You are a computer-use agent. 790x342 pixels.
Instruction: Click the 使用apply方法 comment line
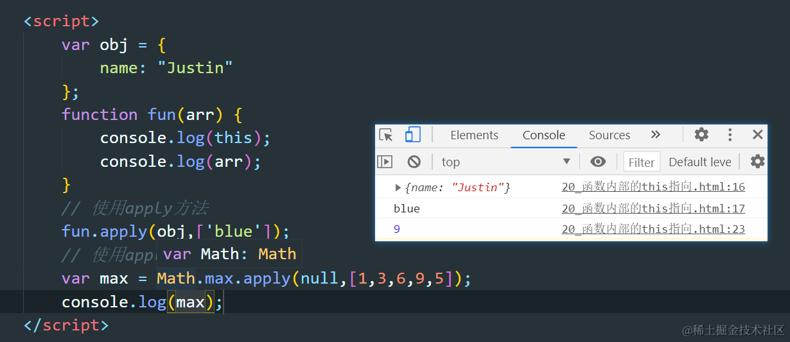click(135, 208)
